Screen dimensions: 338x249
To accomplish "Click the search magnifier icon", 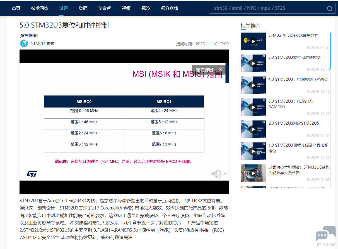I will point(330,8).
